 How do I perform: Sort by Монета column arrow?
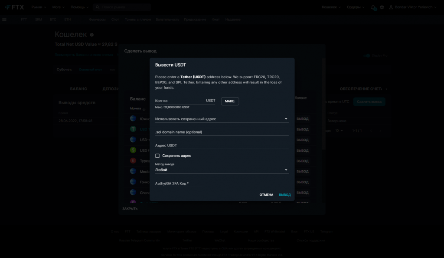(144, 109)
